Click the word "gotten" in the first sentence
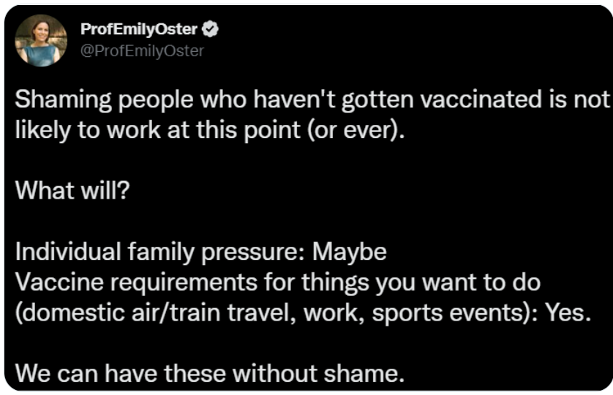The image size is (613, 395). (377, 101)
